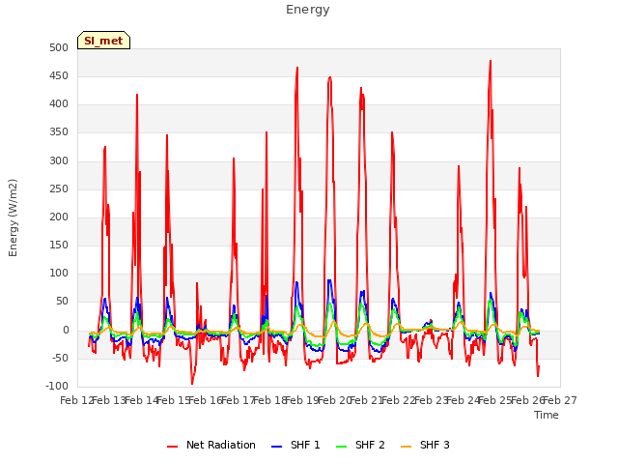Toggle the SHF 3 legend entry
The image size is (618, 464).
[x=425, y=445]
